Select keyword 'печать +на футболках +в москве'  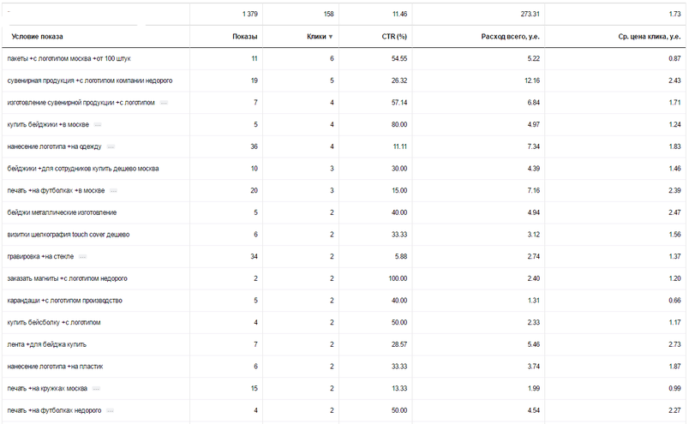(x=56, y=190)
